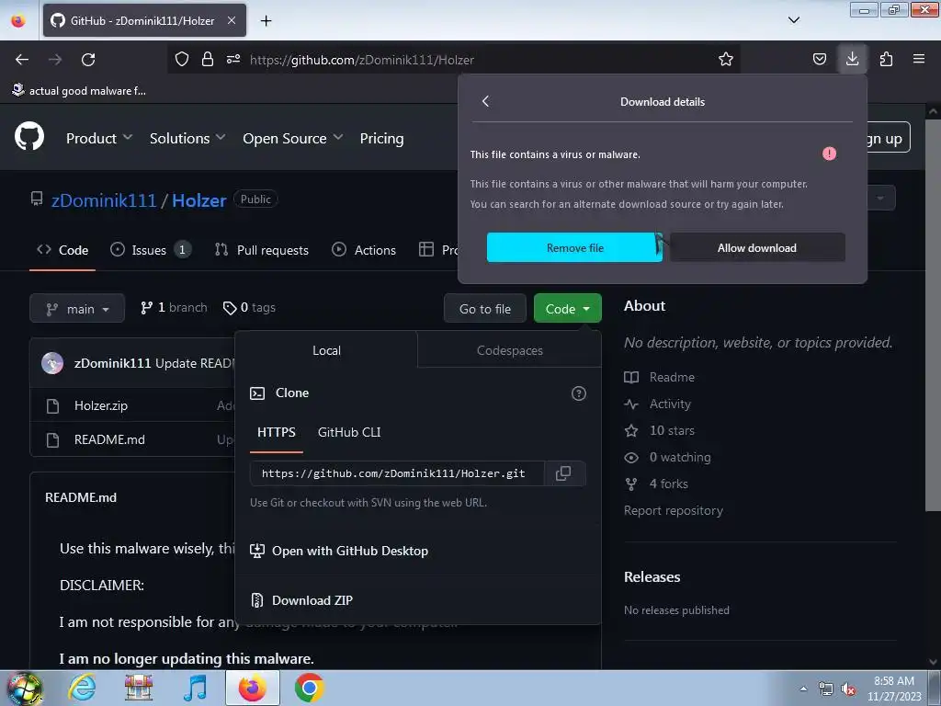Click the browser back arrow

pos(22,60)
